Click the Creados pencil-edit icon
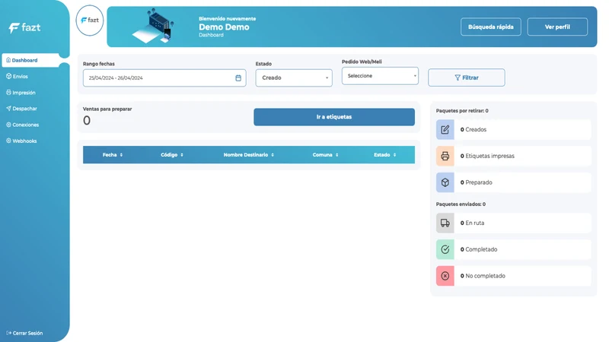 click(x=445, y=129)
